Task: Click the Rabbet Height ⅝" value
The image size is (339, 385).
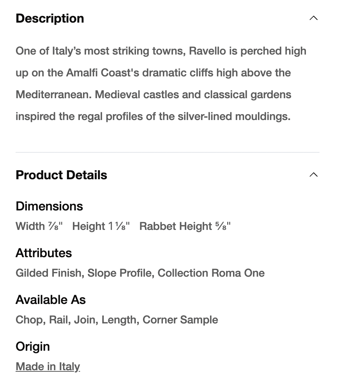Action: pyautogui.click(x=185, y=226)
